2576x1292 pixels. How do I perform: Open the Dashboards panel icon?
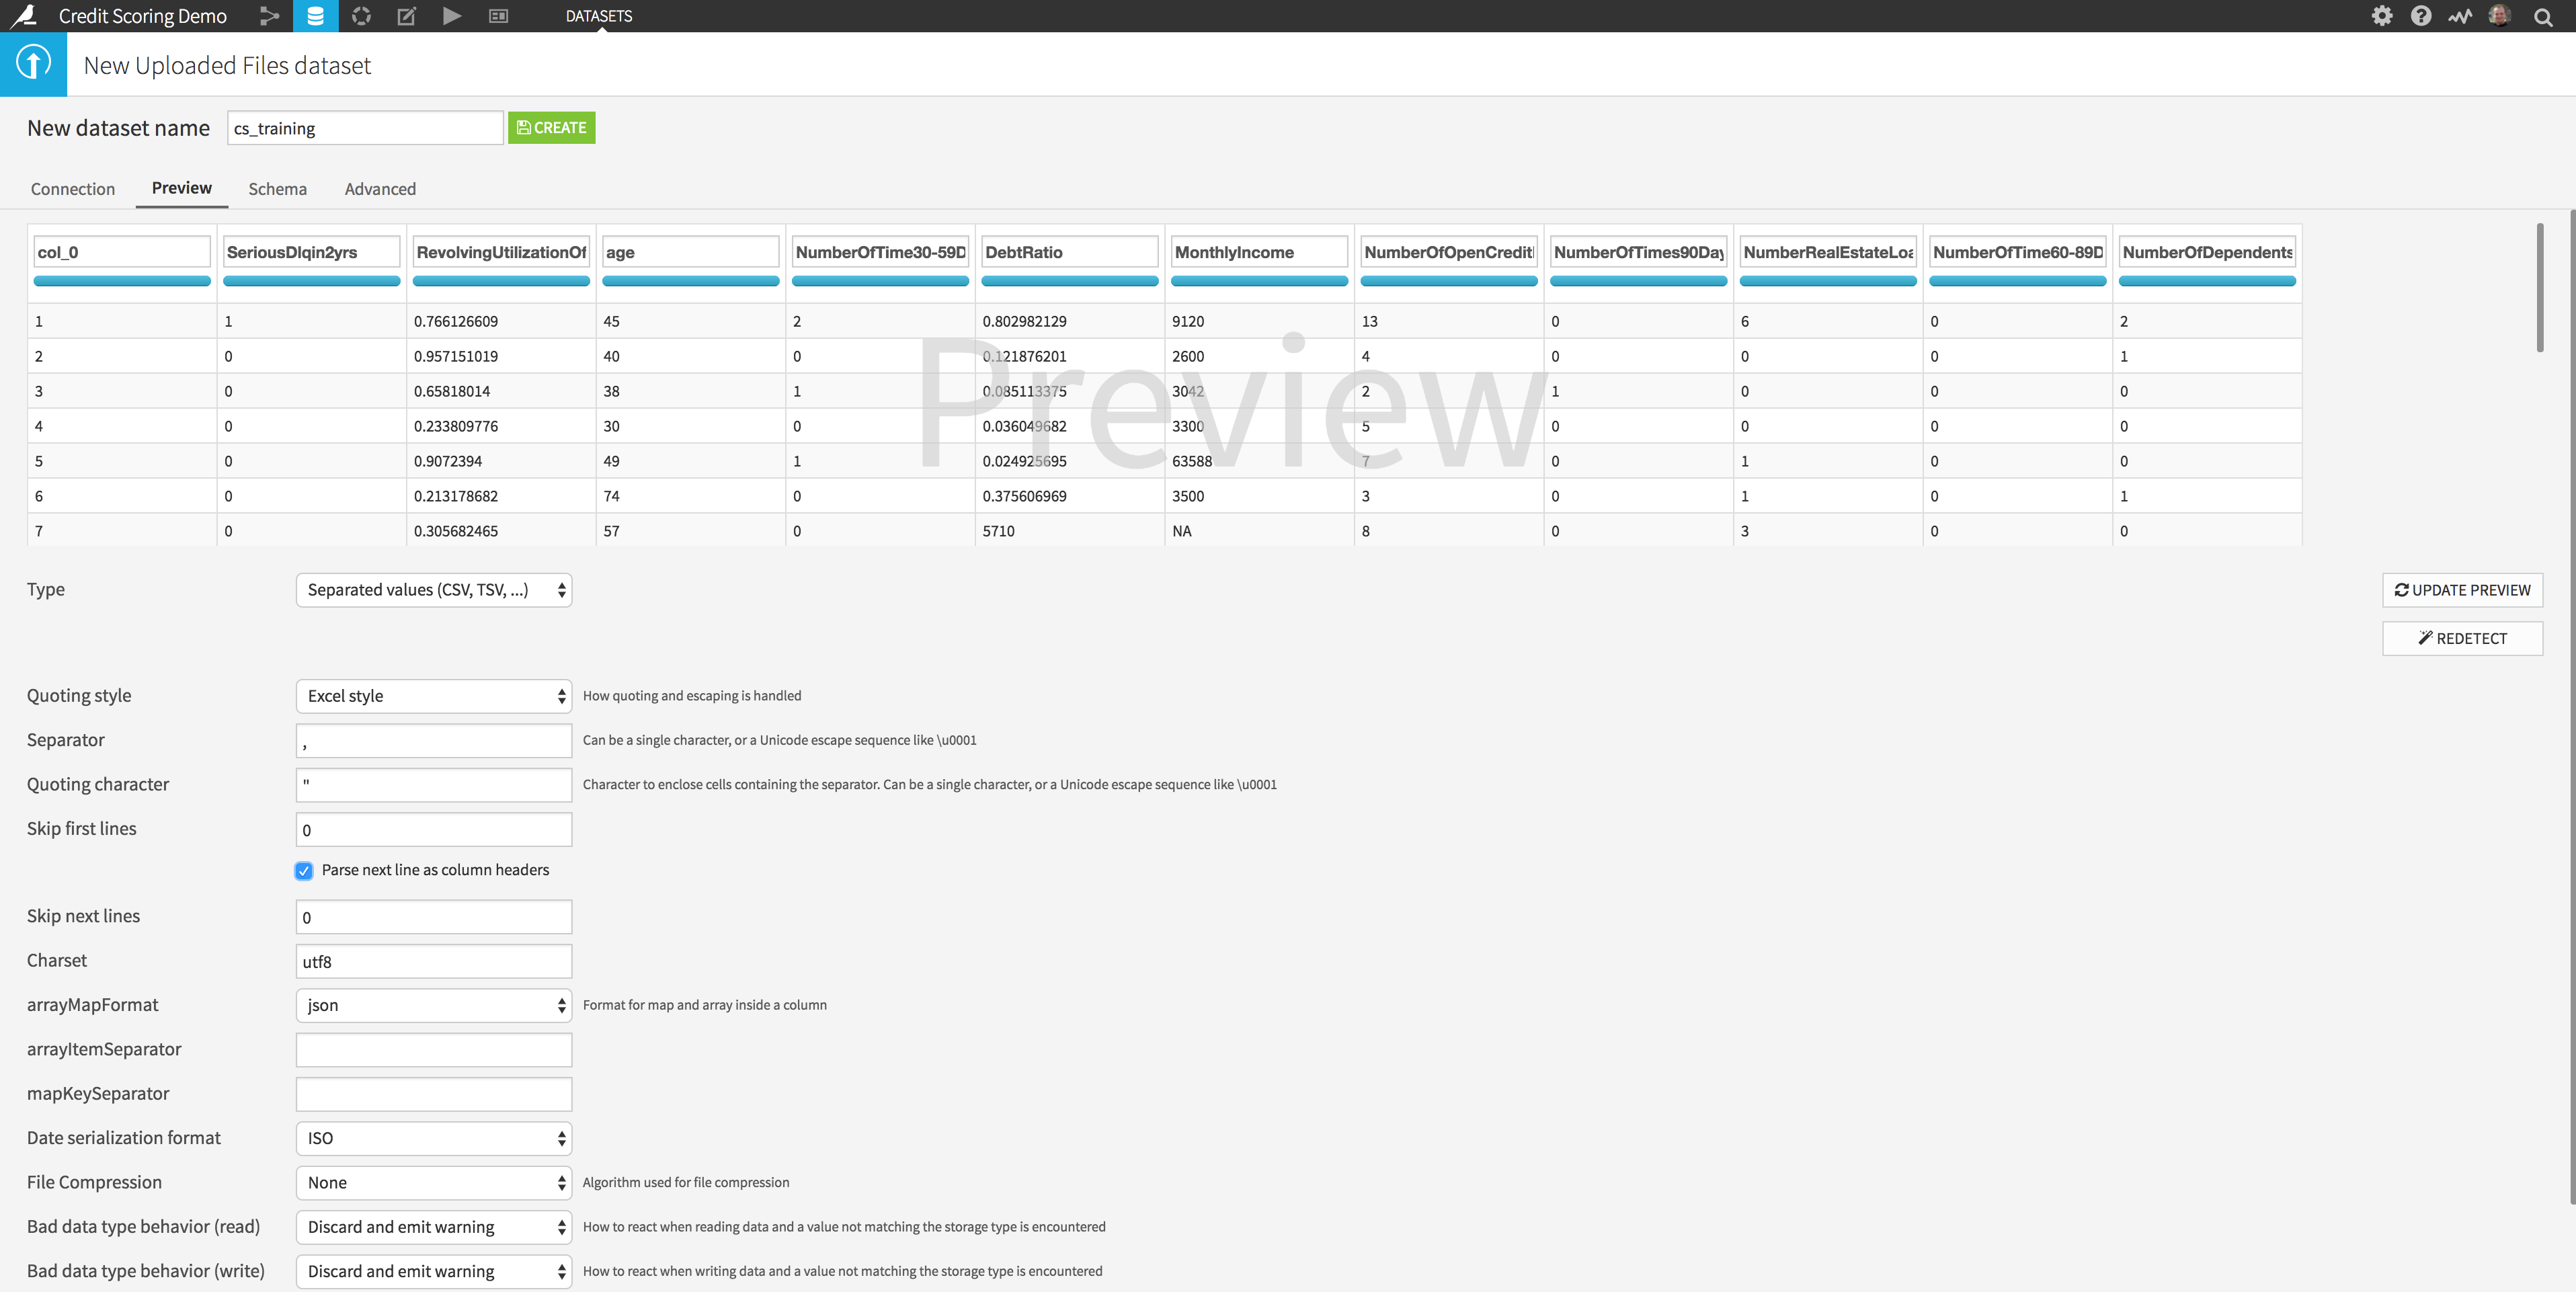tap(498, 16)
